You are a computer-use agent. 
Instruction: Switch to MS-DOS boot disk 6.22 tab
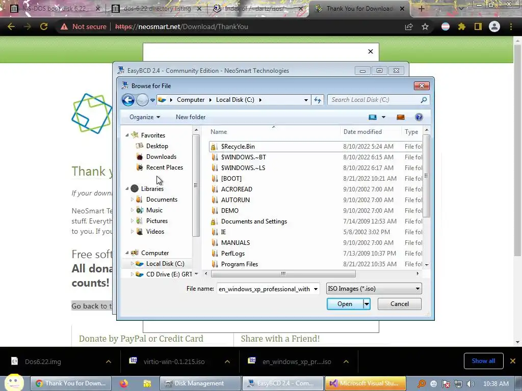[55, 9]
